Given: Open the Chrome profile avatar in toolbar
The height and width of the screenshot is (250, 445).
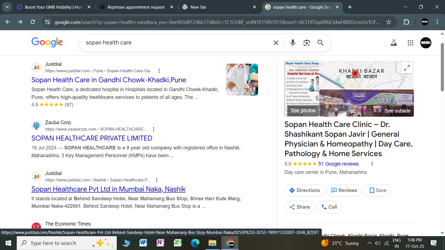Looking at the screenshot, I should point(425,22).
